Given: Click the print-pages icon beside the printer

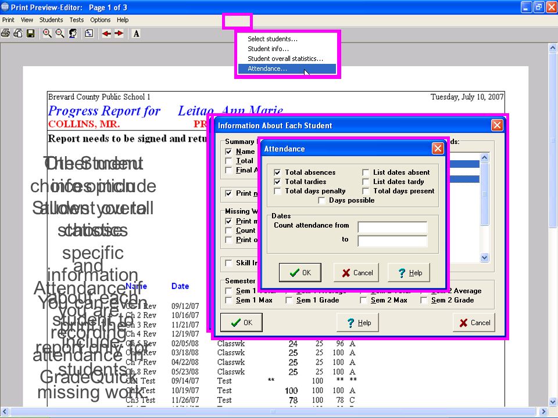Looking at the screenshot, I should coord(18,34).
